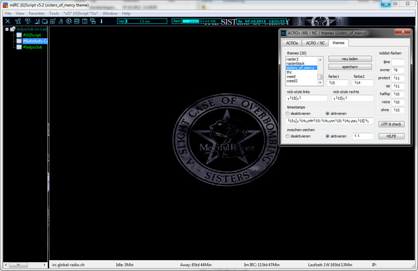Open the View menu
Viewport: 418px width, 271px height.
(x=20, y=13)
